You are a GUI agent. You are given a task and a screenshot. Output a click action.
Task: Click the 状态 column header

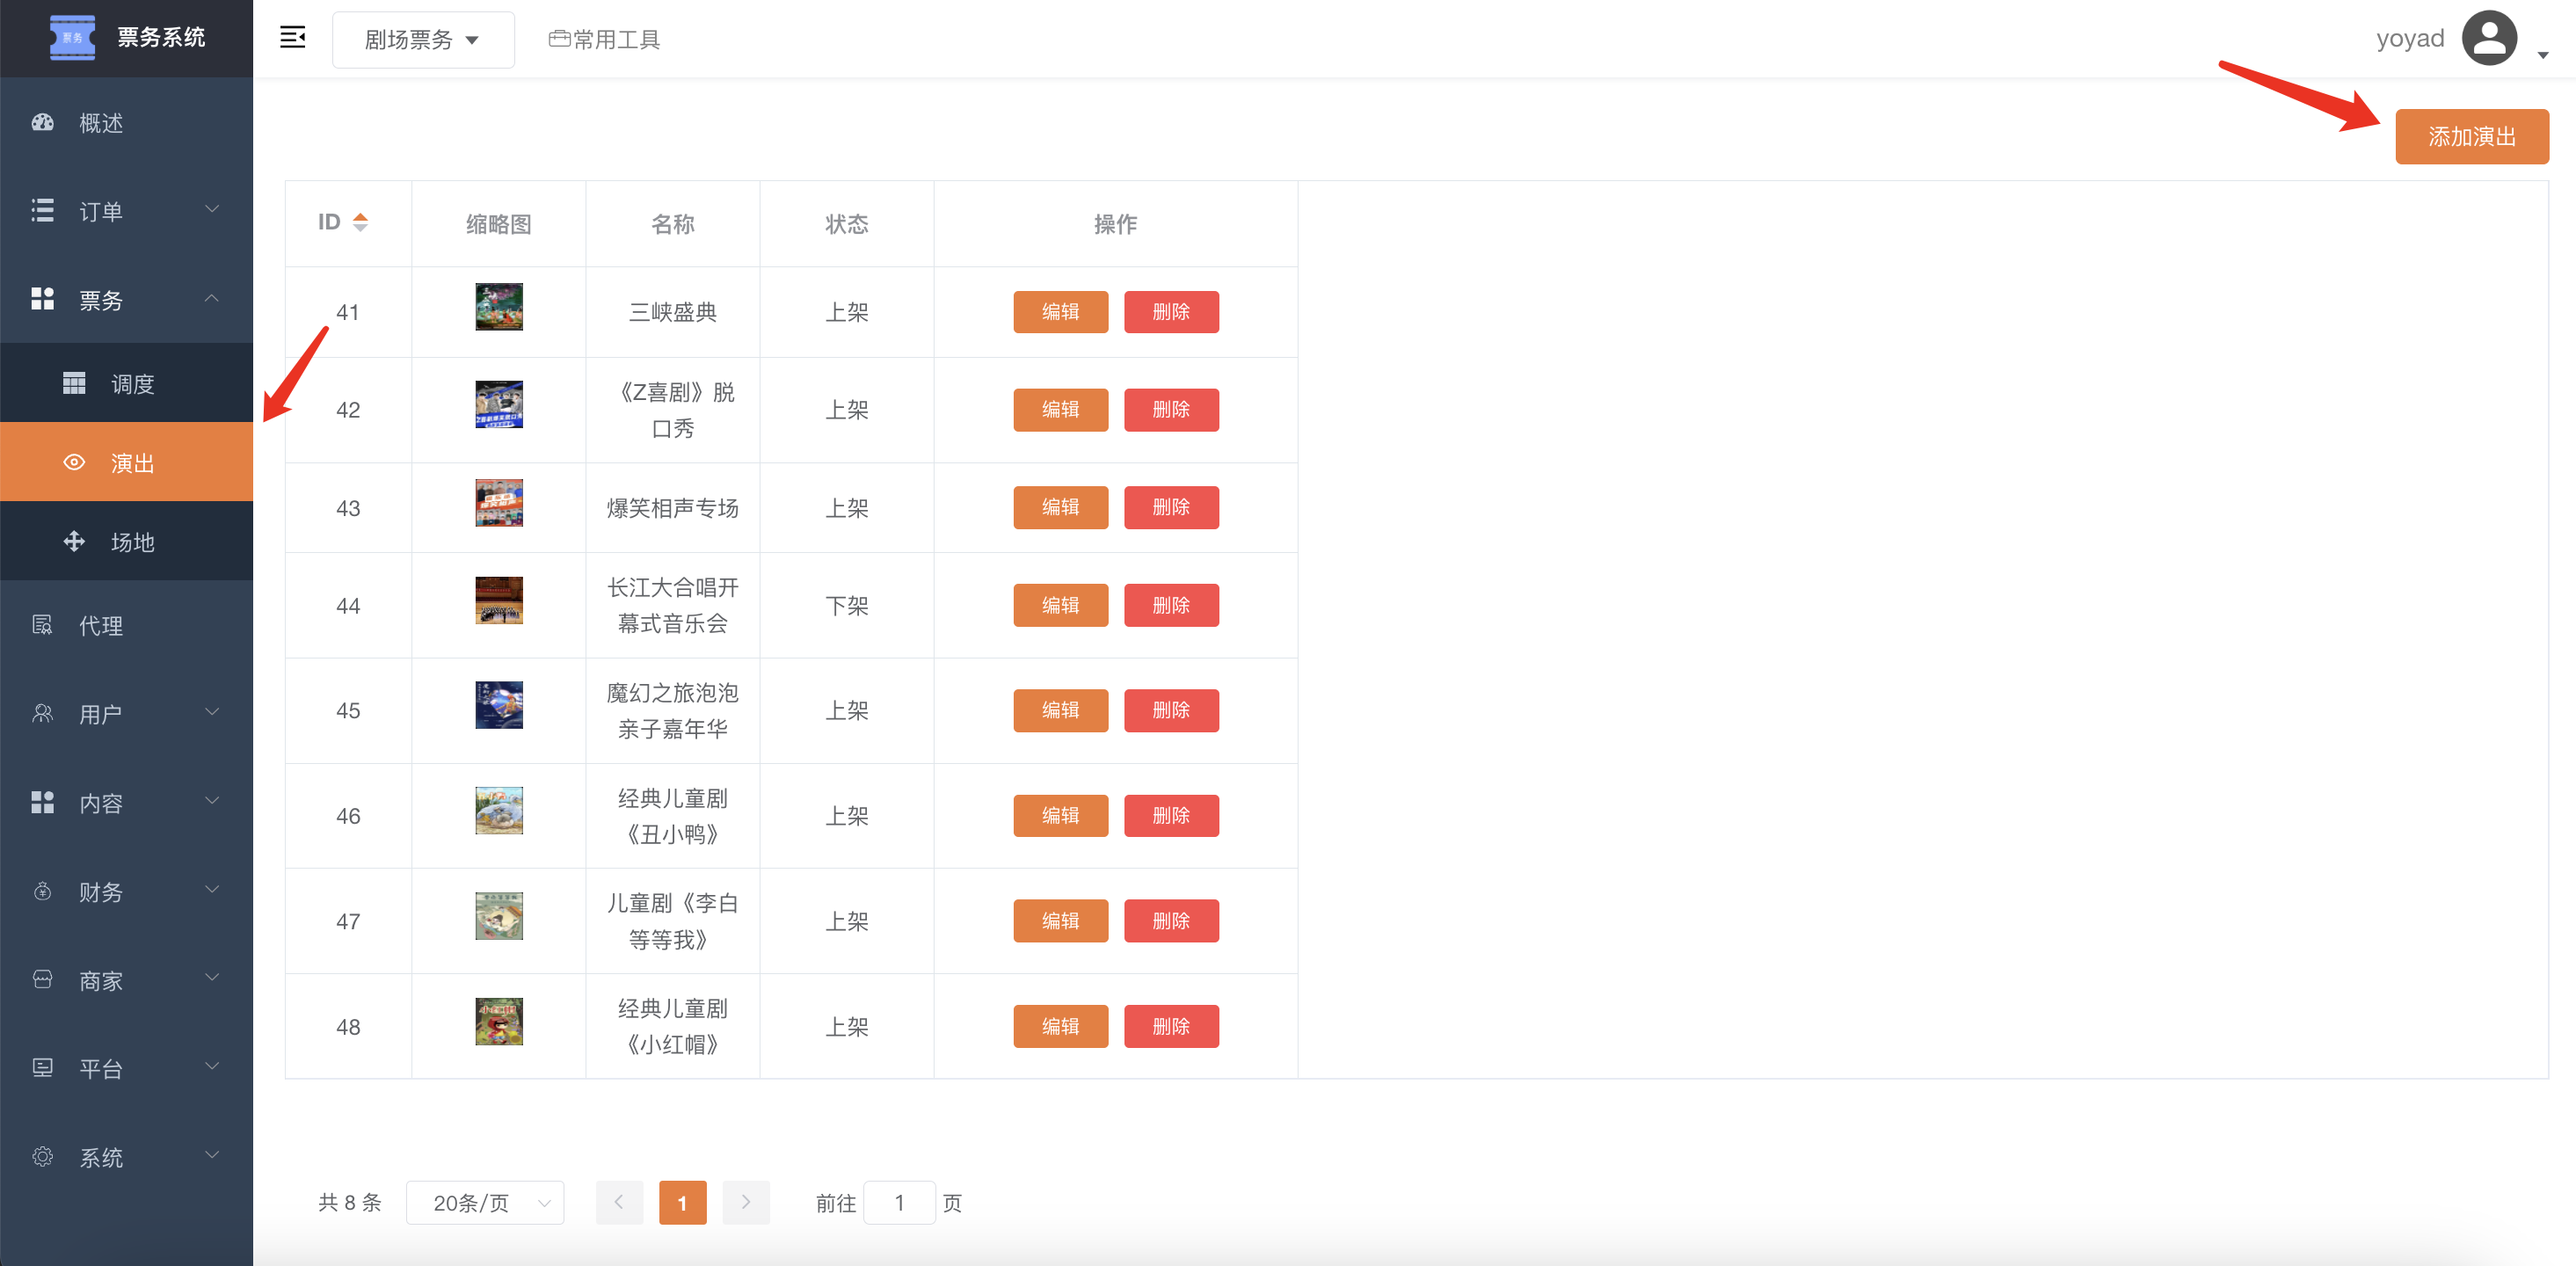[847, 224]
